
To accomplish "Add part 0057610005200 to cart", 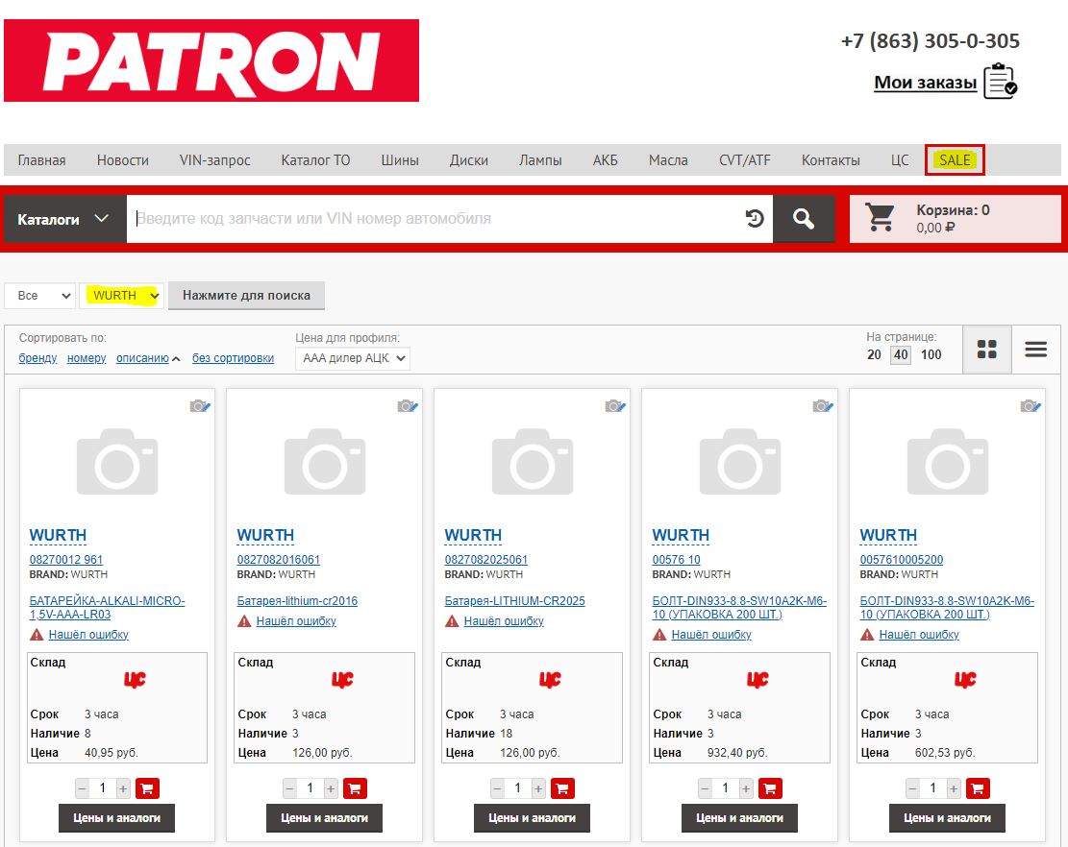I will (x=978, y=788).
